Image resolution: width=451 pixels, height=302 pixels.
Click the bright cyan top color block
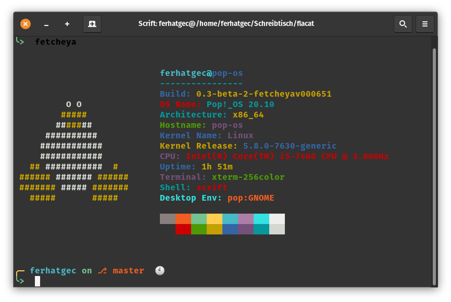click(261, 219)
